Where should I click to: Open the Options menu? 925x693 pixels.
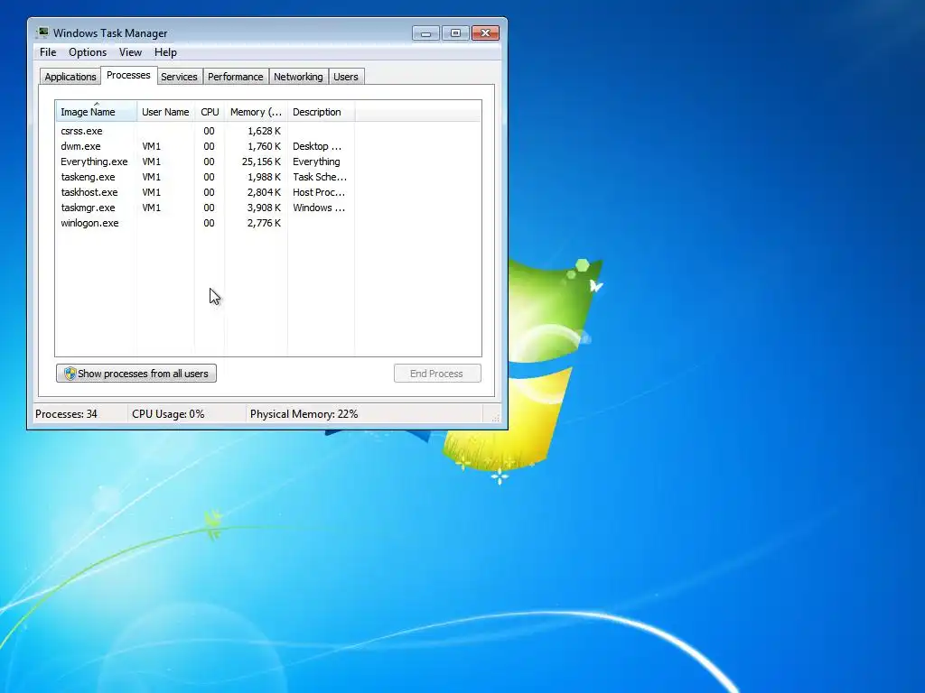[88, 52]
